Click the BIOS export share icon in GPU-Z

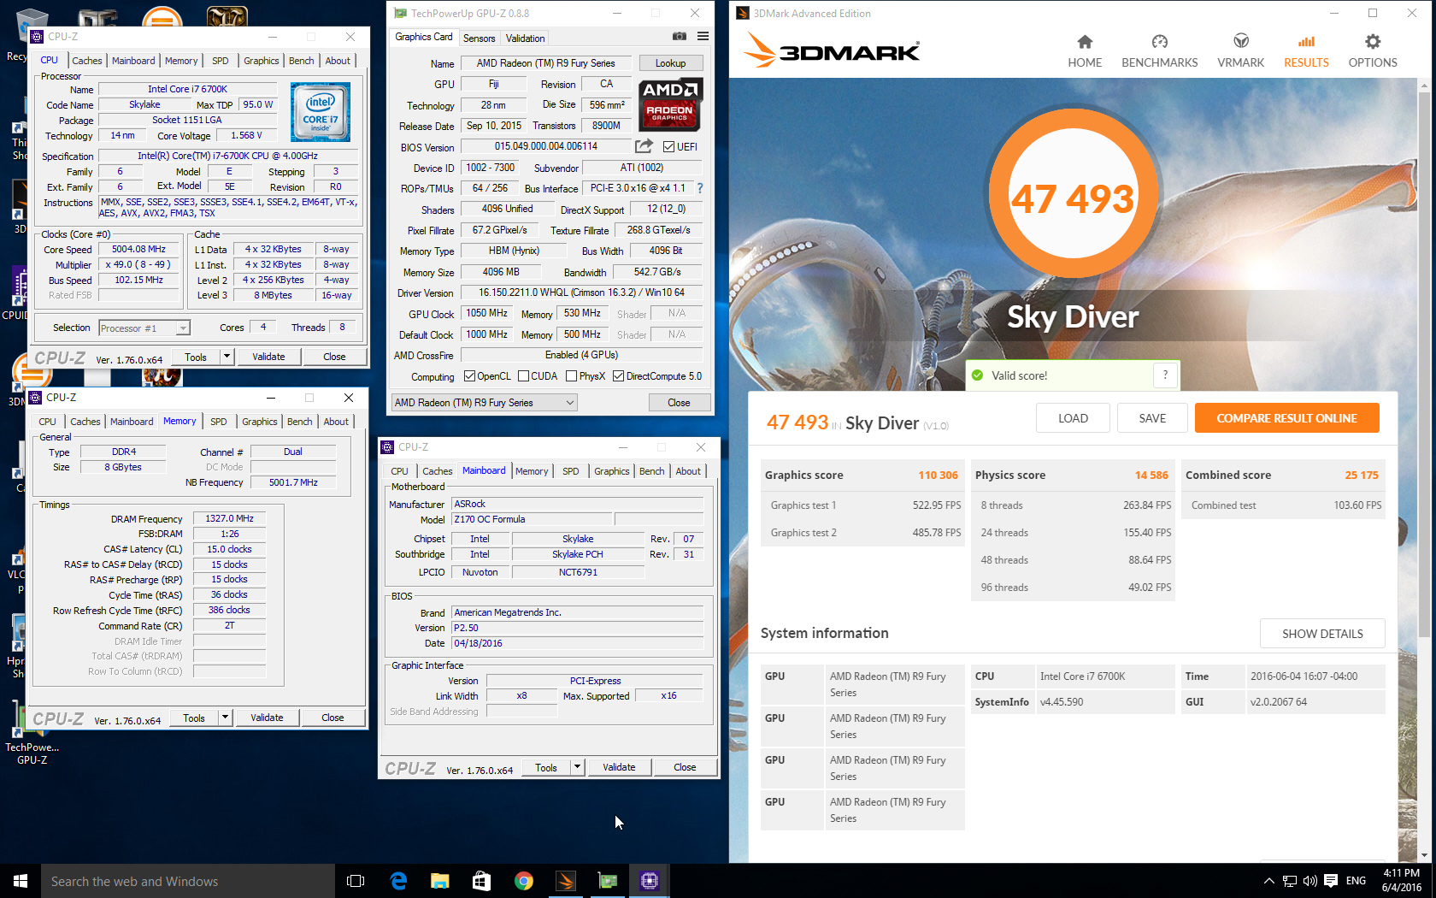point(644,146)
